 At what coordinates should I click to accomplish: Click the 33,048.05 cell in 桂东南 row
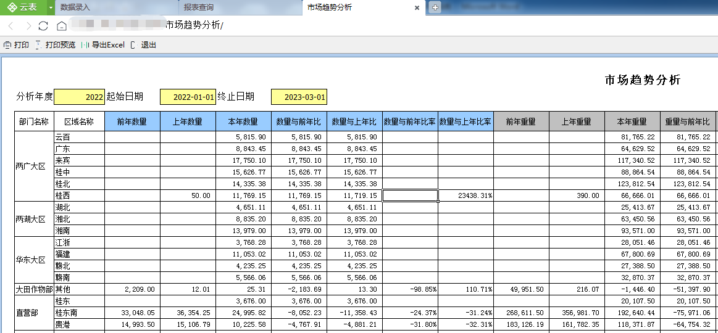[x=132, y=313]
